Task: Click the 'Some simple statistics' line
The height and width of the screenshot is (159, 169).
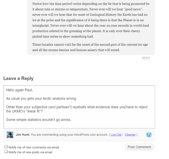Action: point(39,120)
